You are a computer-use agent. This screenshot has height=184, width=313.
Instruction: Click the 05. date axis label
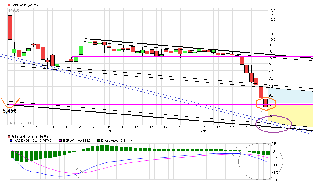pyautogui.click(x=23, y=127)
